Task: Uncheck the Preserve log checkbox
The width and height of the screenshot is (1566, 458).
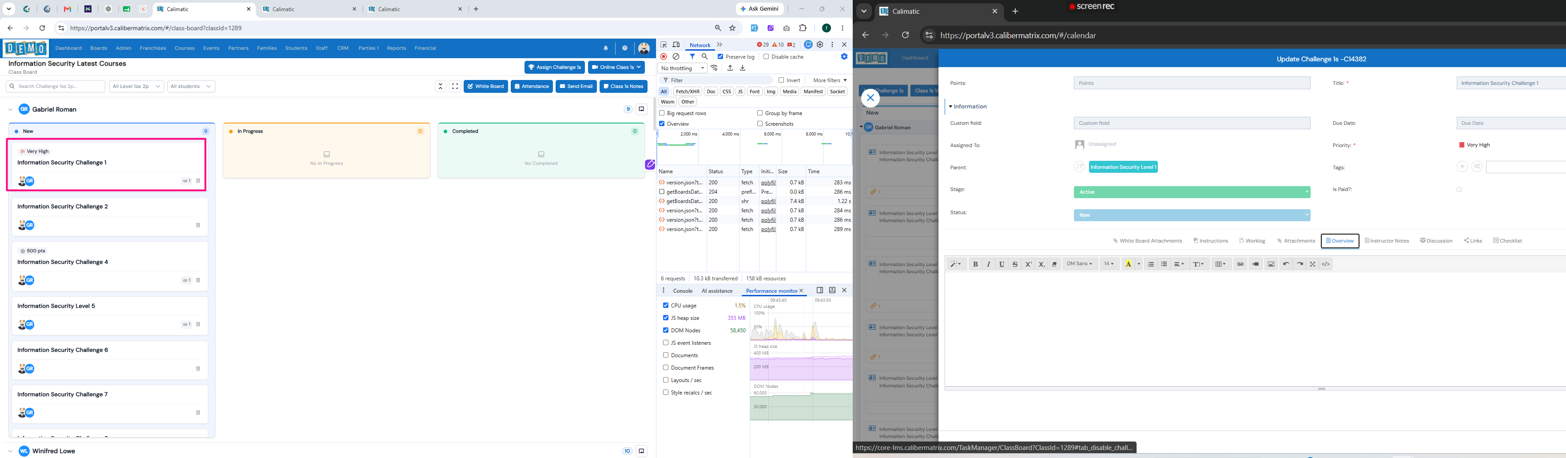Action: [720, 56]
